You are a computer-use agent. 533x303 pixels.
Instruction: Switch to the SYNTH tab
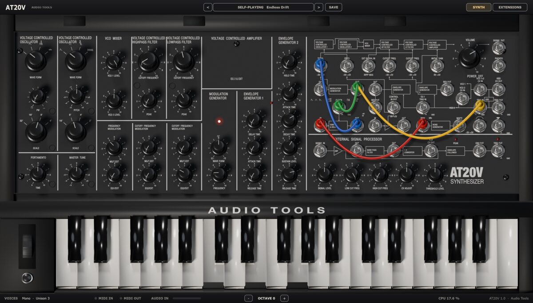pos(479,7)
